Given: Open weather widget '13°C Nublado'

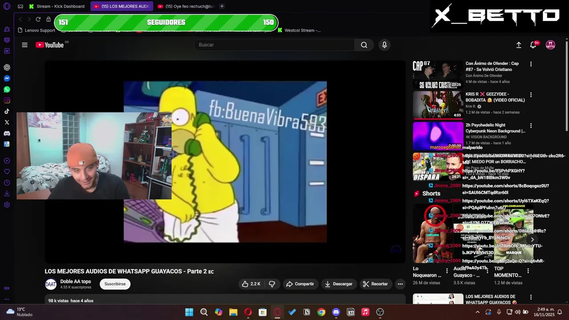Looking at the screenshot, I should pyautogui.click(x=18, y=312).
